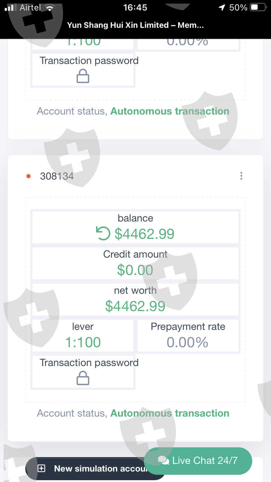The image size is (271, 482).
Task: Click Autonomous transaction status for account 308134
Action: pyautogui.click(x=169, y=413)
